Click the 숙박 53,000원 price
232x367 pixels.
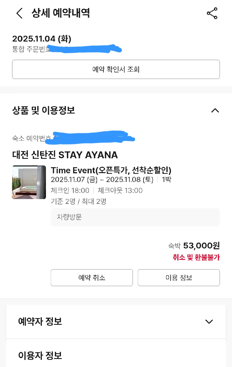pos(194,246)
